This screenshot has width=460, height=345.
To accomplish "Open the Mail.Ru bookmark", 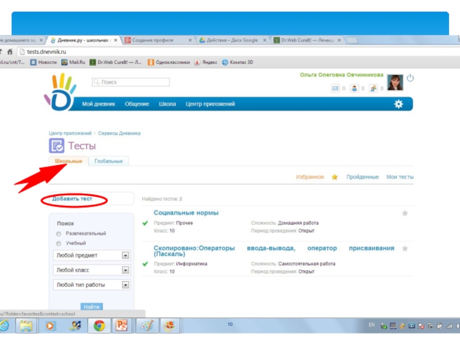I will coord(74,62).
